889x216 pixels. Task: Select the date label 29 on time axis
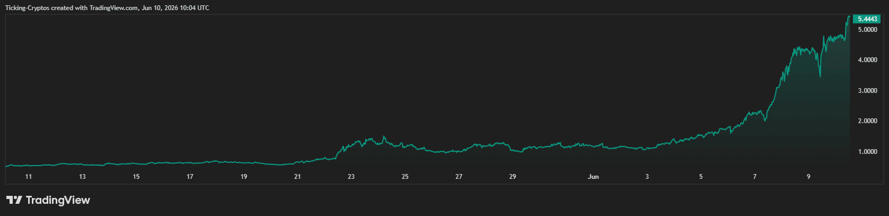tap(512, 177)
